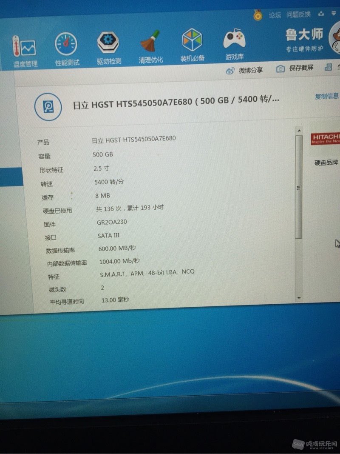Select the APM feature text
This screenshot has height=454, width=340.
(x=137, y=273)
